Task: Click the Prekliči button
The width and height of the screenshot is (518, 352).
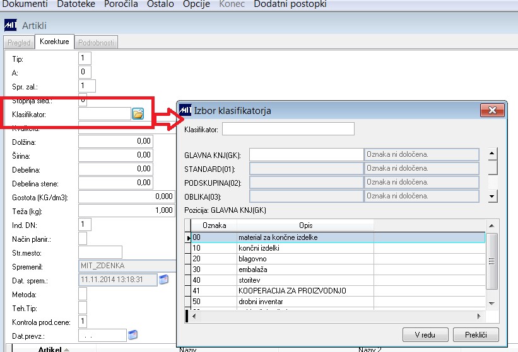Action: point(476,335)
